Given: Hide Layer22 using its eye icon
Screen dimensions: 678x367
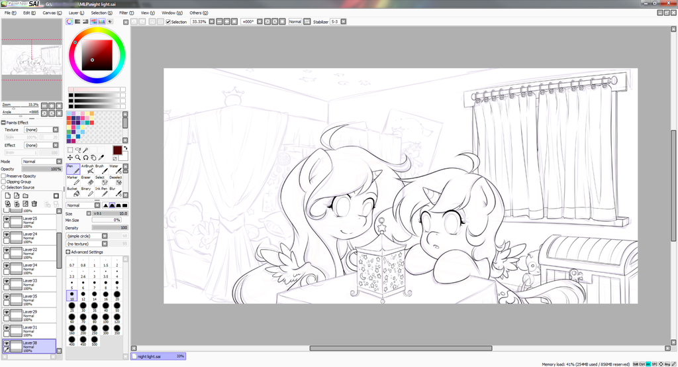Looking at the screenshot, I should pyautogui.click(x=7, y=250).
